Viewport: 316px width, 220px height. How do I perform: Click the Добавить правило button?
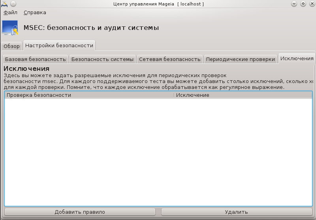(x=80, y=212)
